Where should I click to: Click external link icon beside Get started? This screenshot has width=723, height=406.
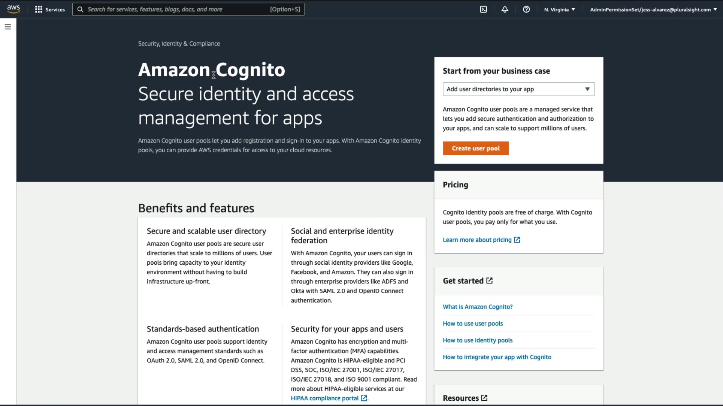pyautogui.click(x=489, y=281)
